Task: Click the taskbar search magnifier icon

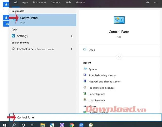Action: [x=14, y=125]
